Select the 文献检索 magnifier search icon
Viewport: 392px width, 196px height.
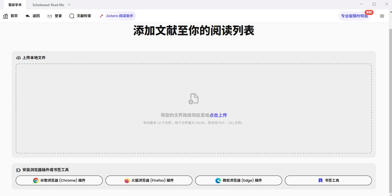click(71, 16)
